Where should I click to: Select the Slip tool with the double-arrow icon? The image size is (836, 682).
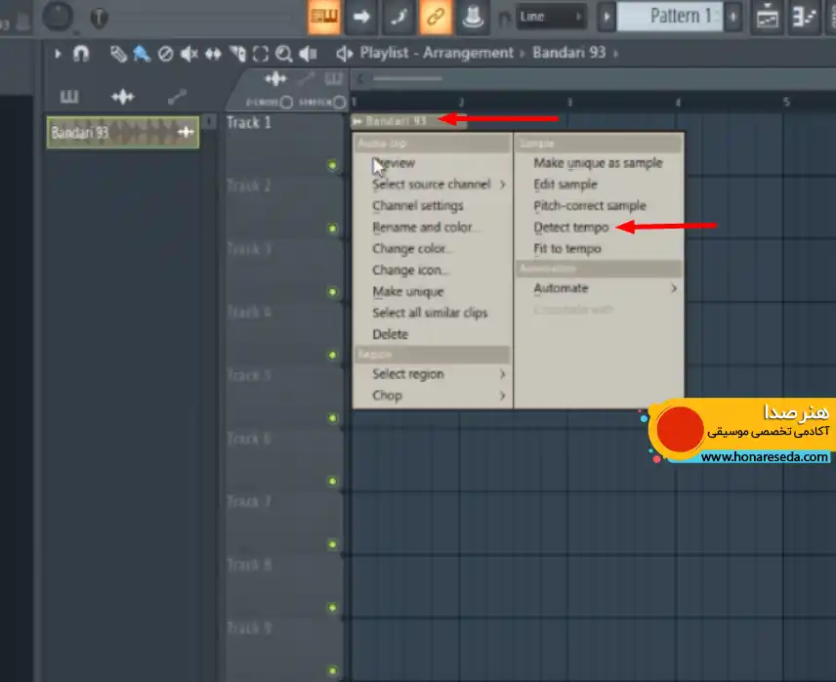point(213,54)
